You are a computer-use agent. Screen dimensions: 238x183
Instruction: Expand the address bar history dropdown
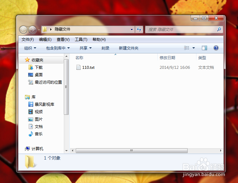[132, 30]
